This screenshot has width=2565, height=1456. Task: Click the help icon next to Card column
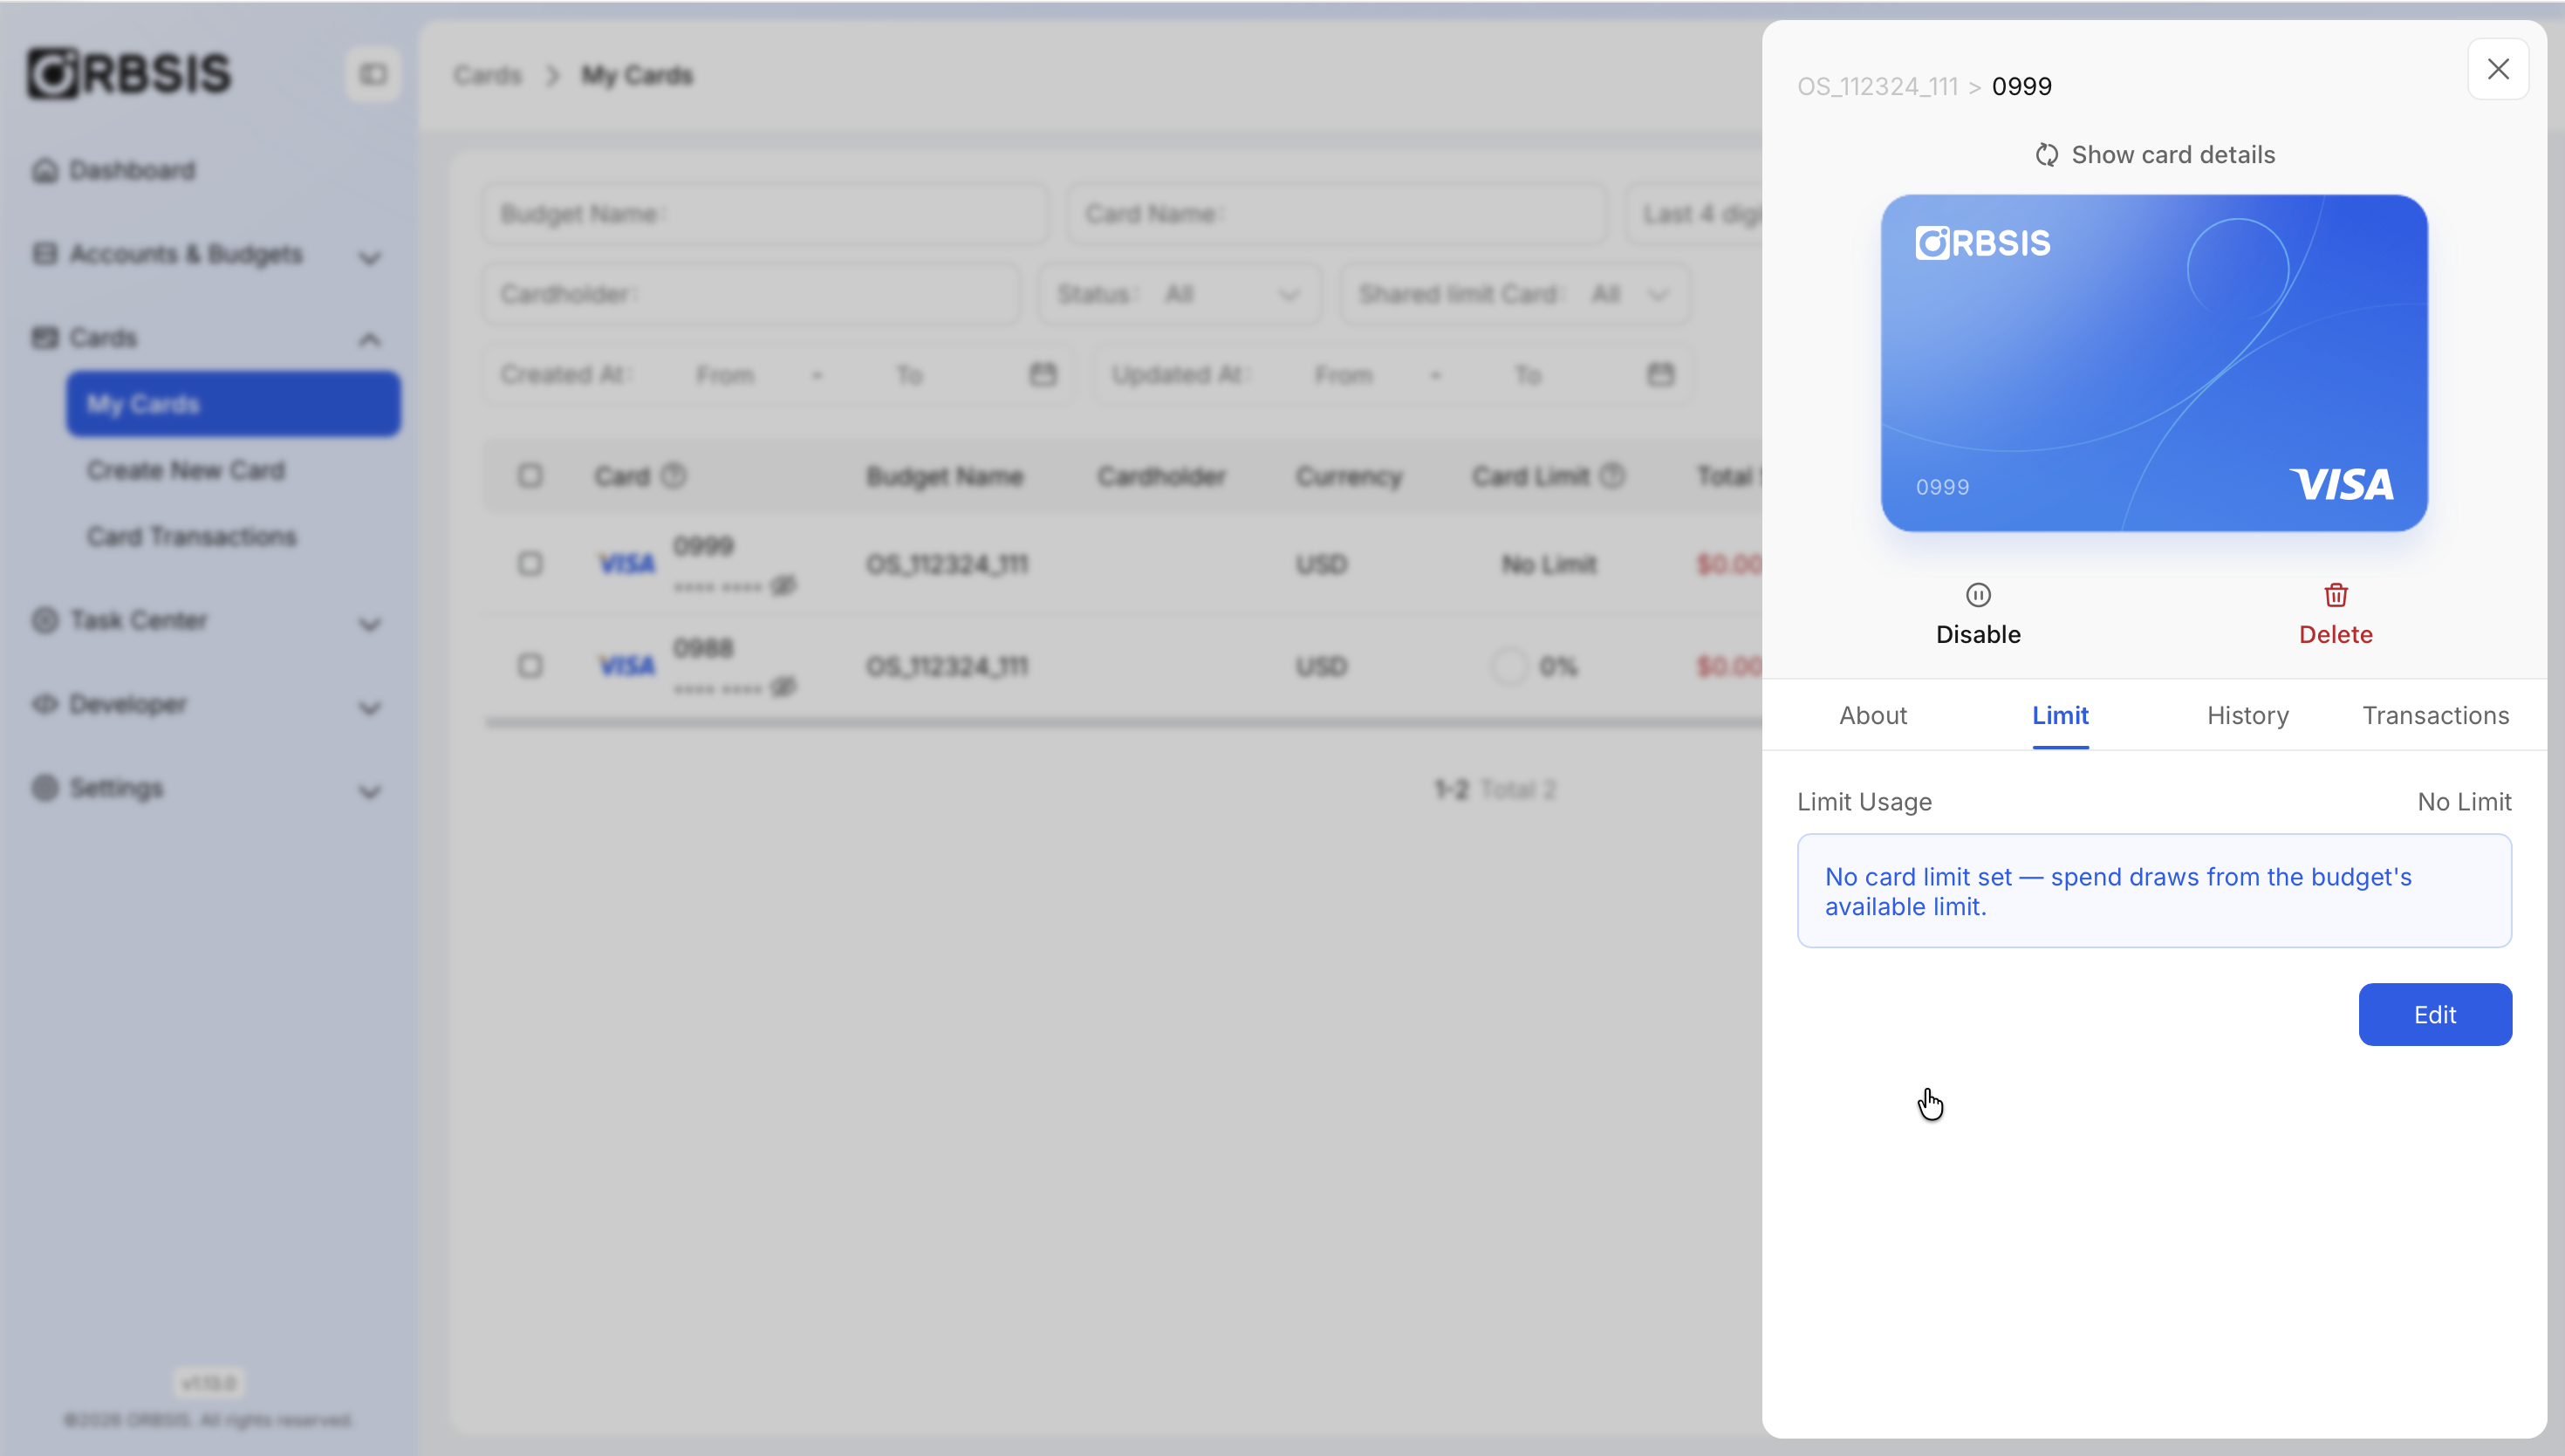click(674, 476)
